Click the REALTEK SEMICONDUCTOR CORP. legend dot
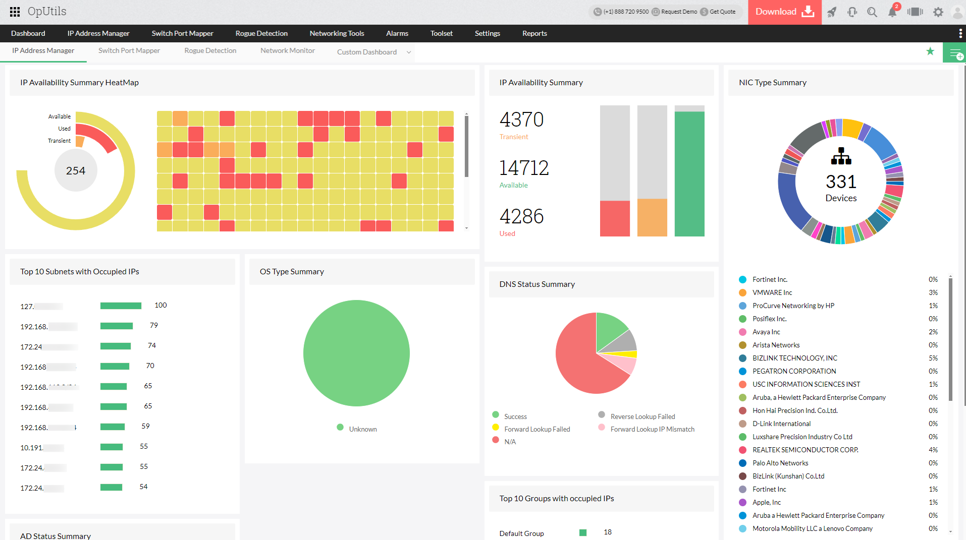 point(742,450)
